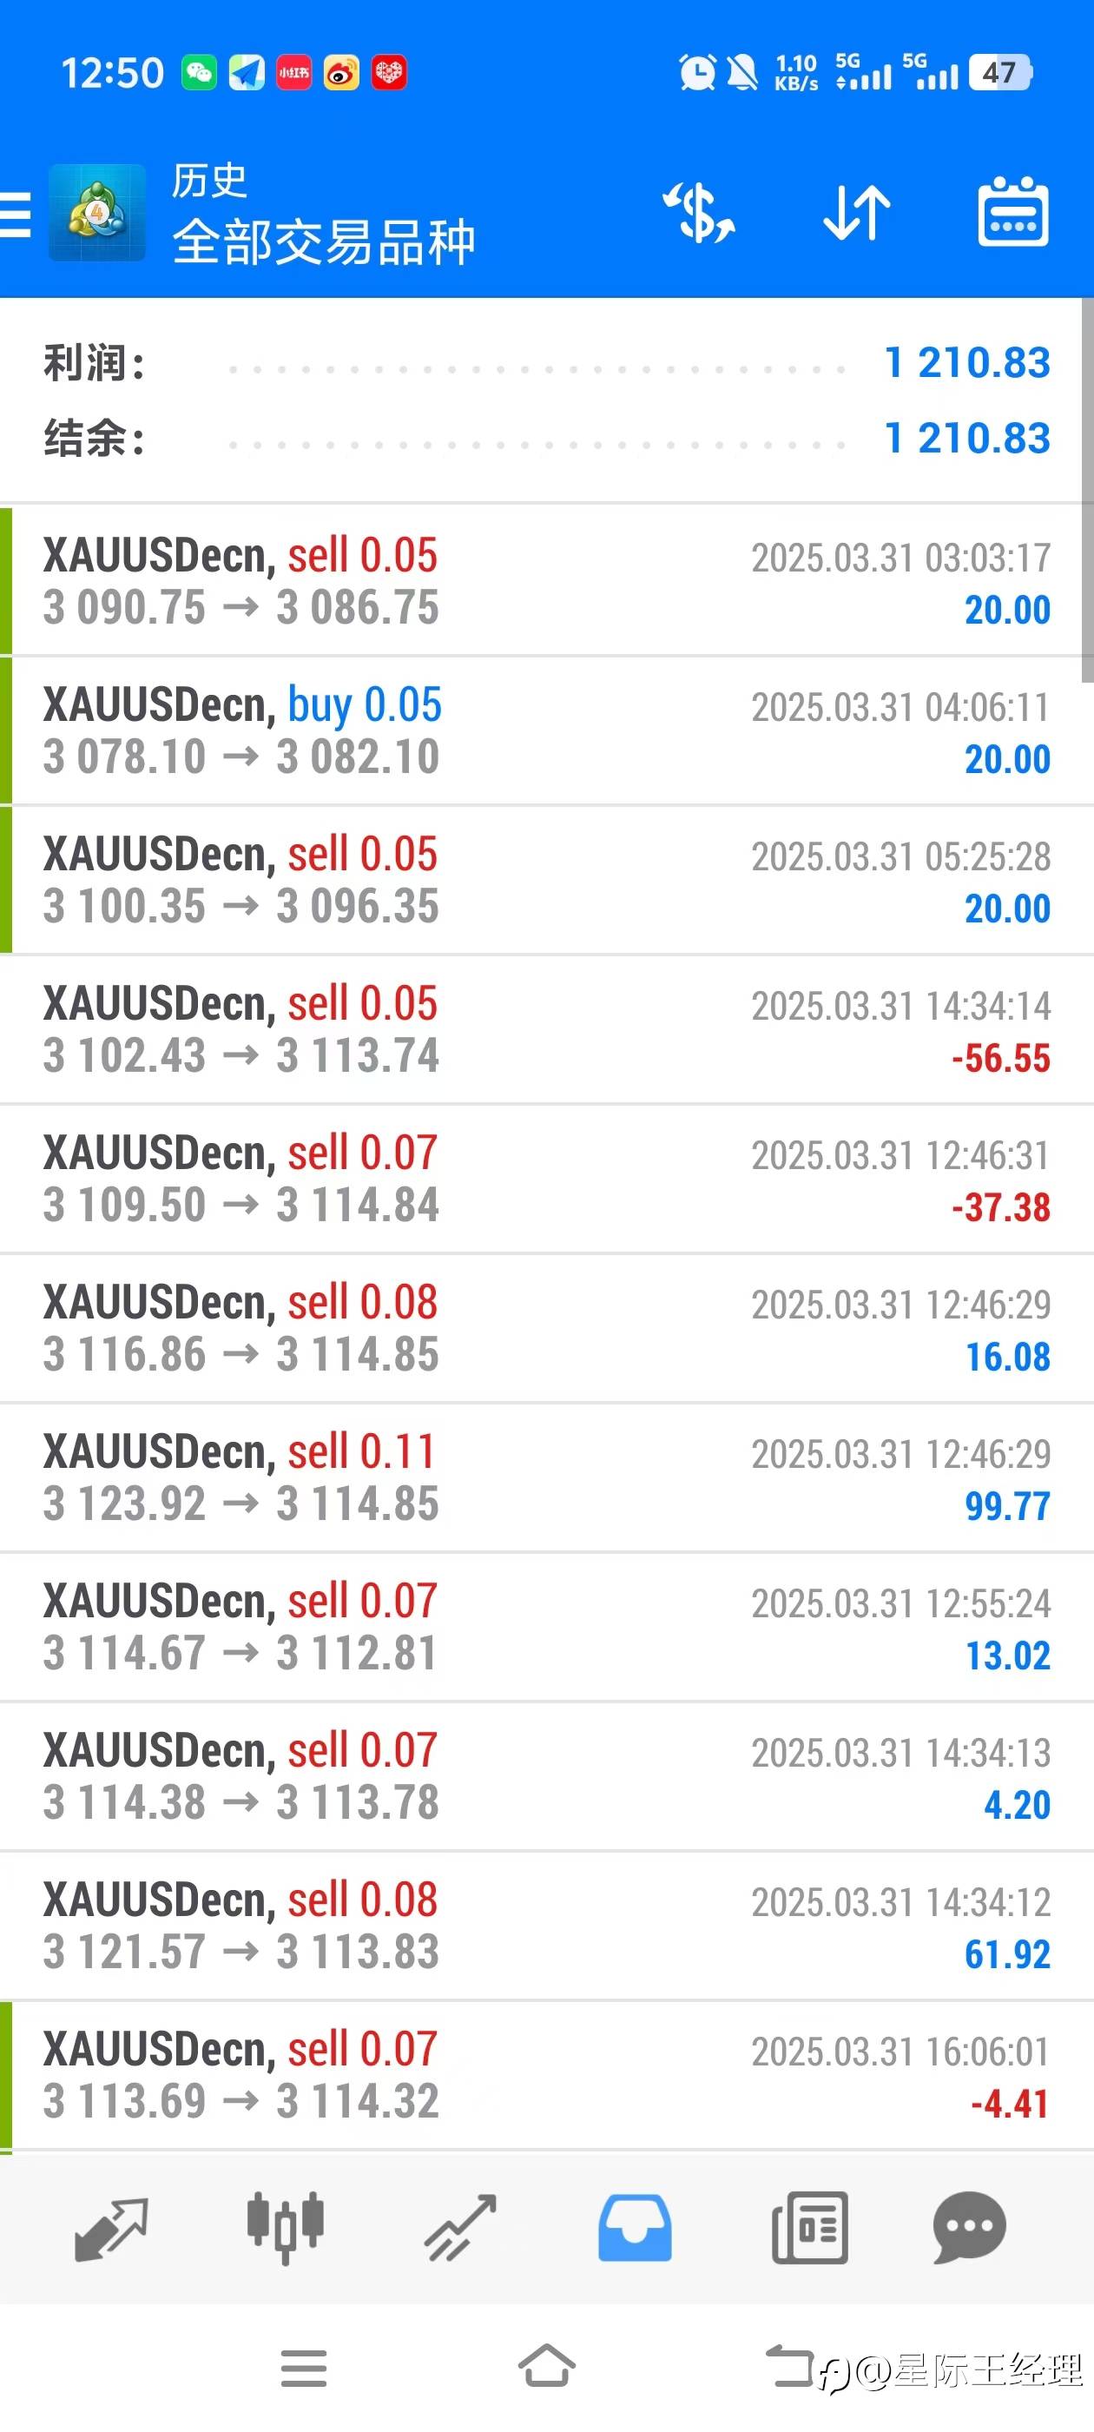Select the History inbox tab
This screenshot has height=2432, width=1094.
(635, 2229)
